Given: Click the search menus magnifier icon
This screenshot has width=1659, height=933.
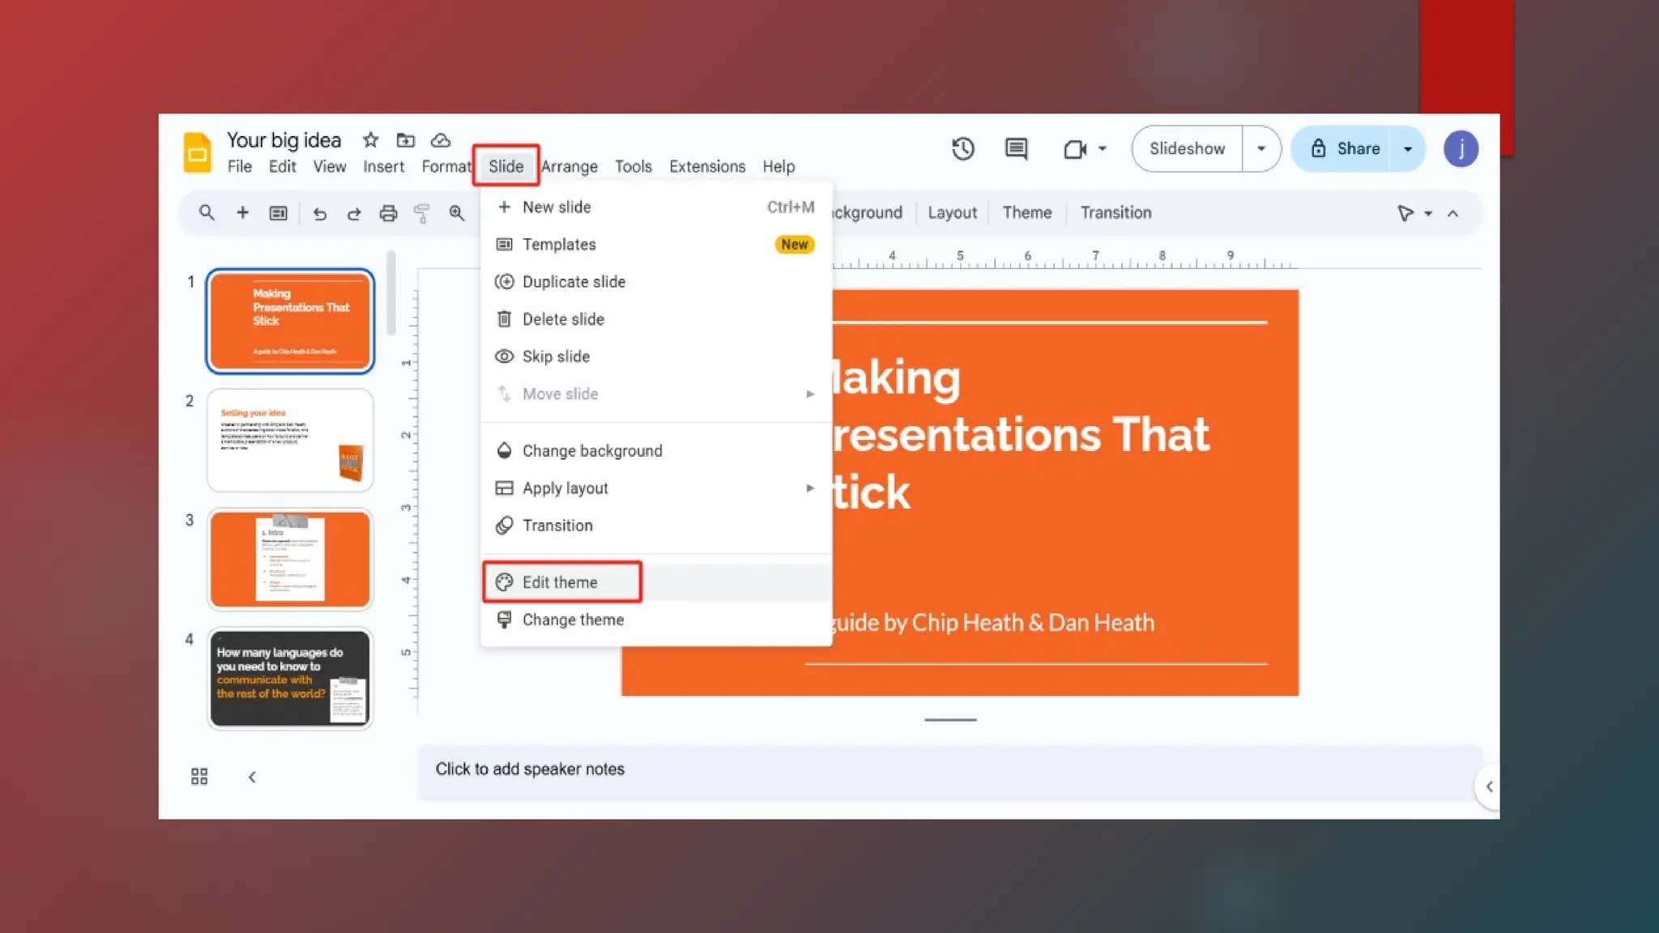Looking at the screenshot, I should tap(207, 213).
